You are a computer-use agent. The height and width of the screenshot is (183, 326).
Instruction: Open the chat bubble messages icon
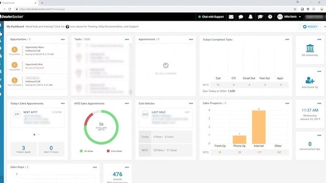(241, 17)
